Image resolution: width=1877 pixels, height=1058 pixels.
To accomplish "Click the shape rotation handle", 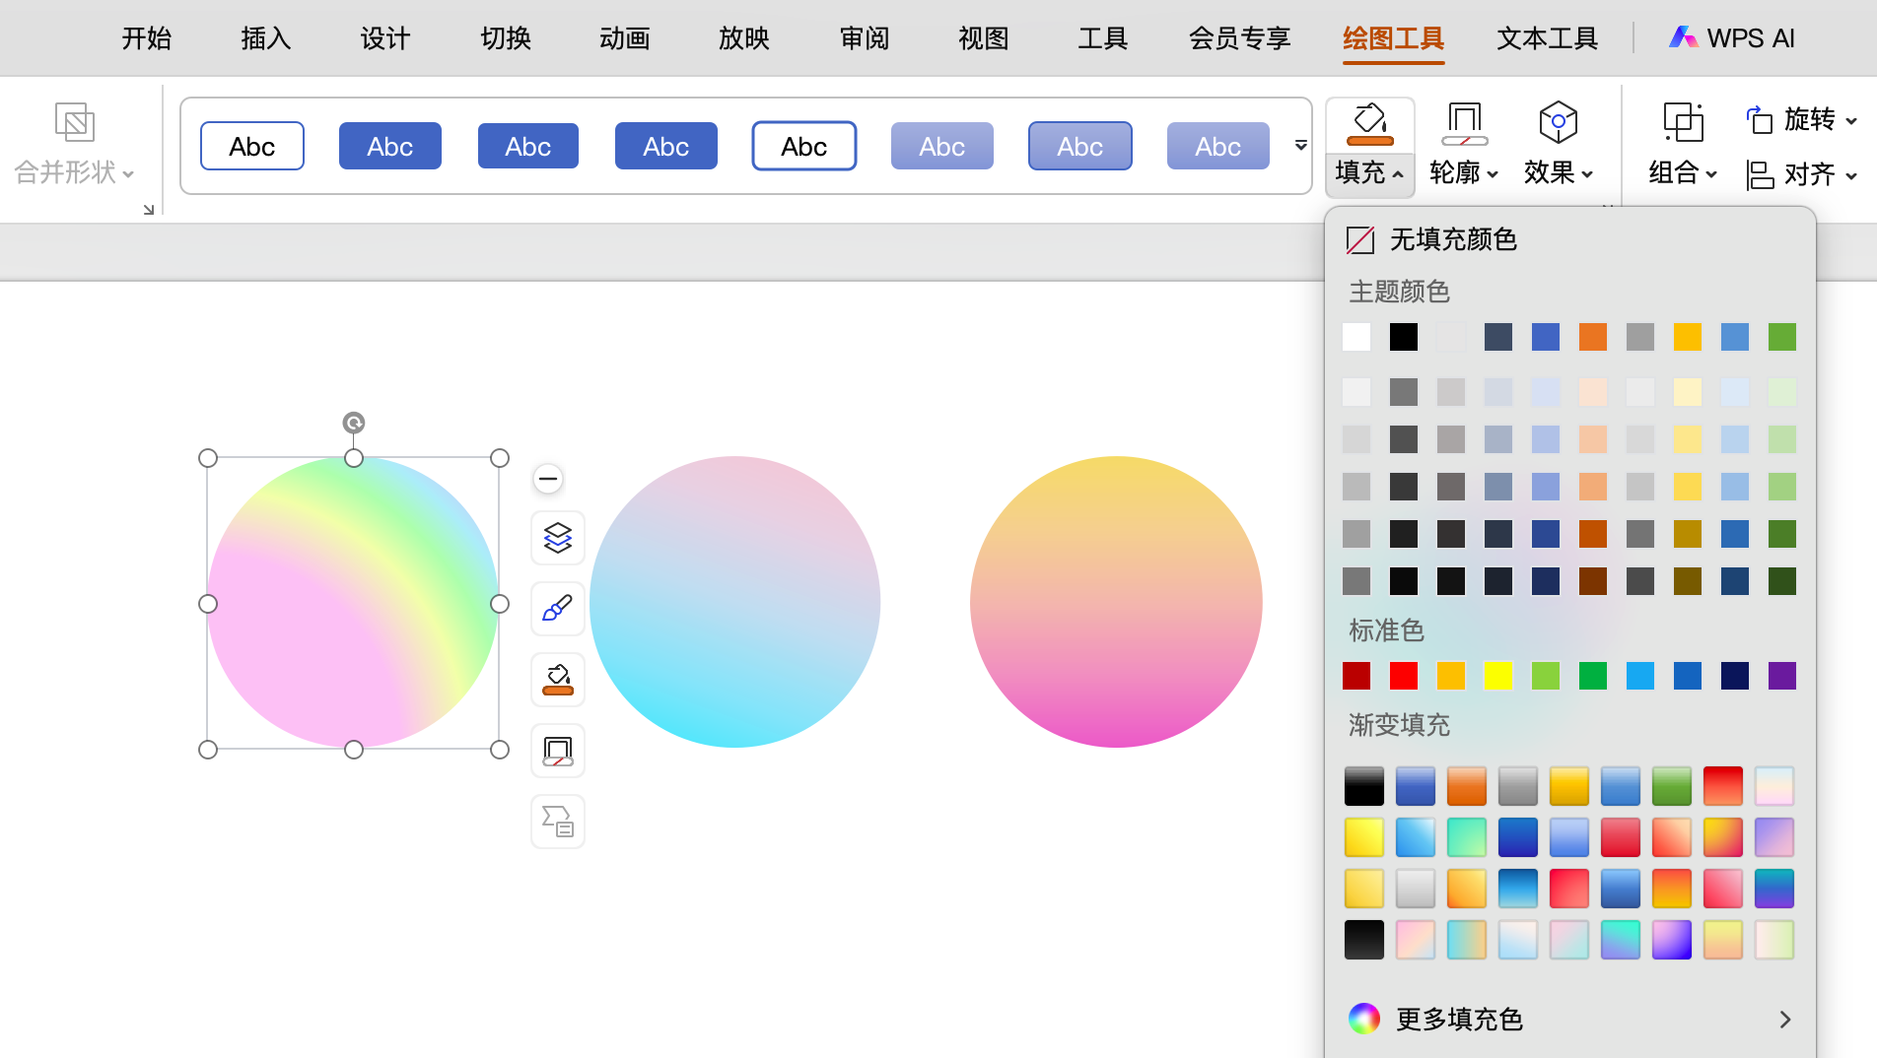I will [x=354, y=423].
